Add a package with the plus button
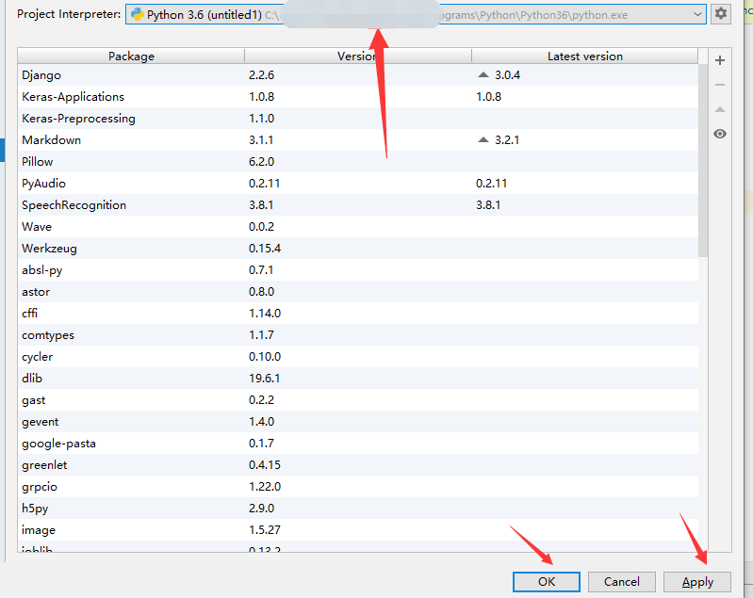The width and height of the screenshot is (753, 598). (720, 60)
